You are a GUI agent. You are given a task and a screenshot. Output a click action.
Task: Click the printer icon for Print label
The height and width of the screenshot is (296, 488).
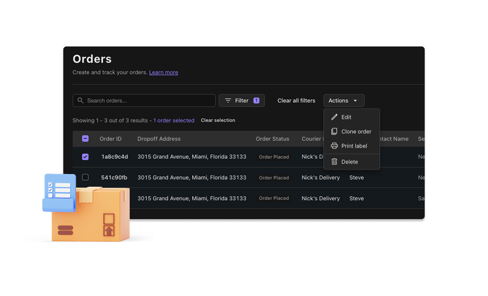tap(334, 146)
